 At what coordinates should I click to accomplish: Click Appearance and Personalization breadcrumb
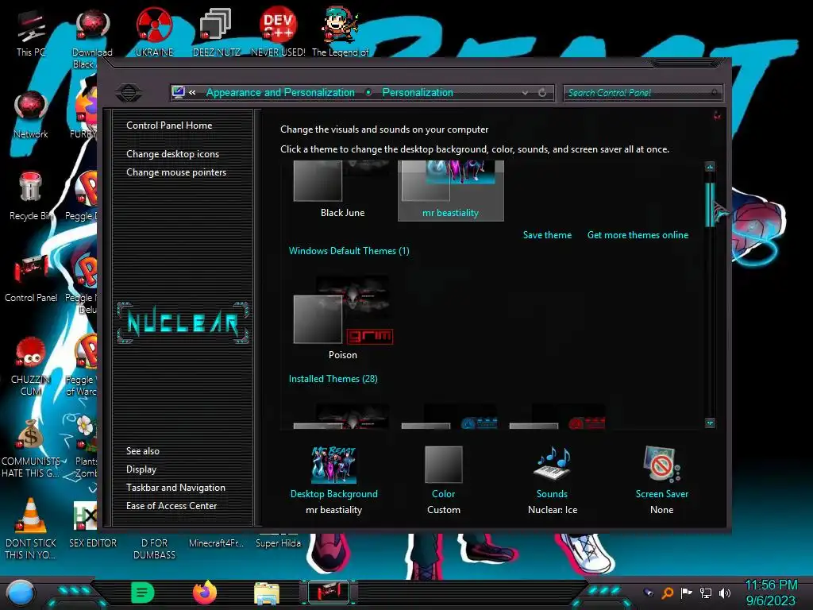pos(280,92)
